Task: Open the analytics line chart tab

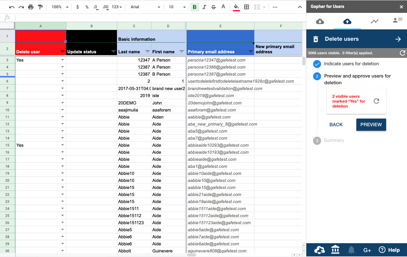Action: pos(374,21)
